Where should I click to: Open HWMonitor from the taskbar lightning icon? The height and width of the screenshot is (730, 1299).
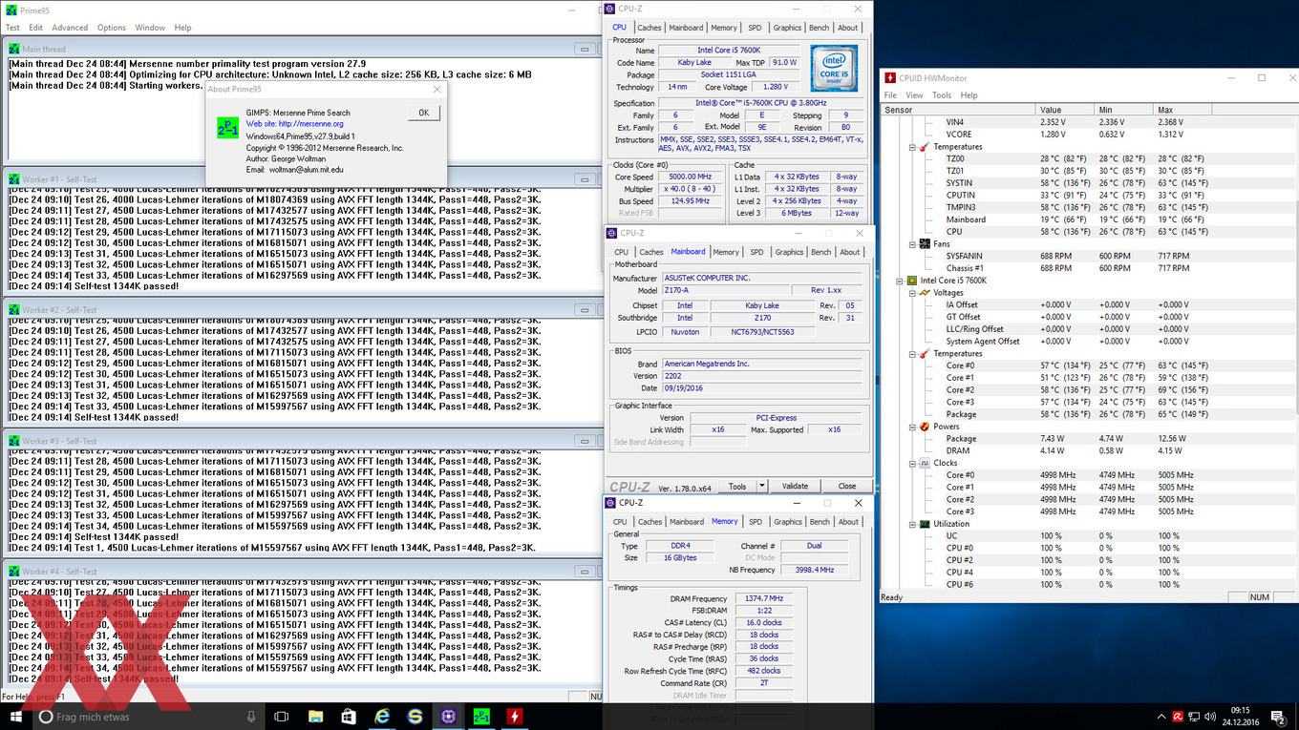(515, 717)
